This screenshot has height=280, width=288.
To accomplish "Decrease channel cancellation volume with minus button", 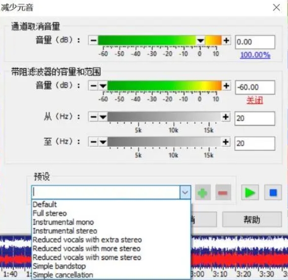I will click(93, 41).
